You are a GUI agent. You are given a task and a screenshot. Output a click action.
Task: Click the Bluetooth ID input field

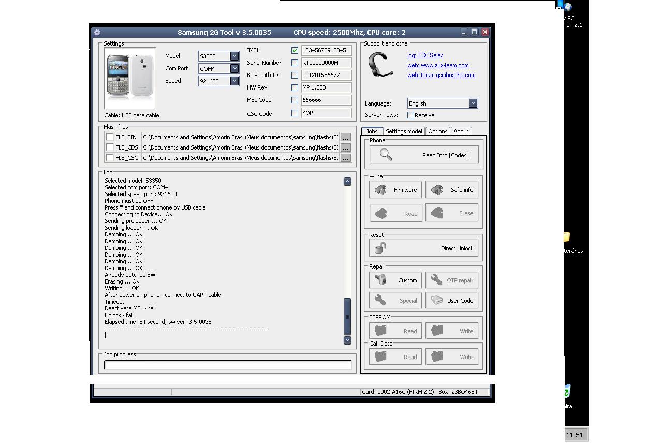326,75
